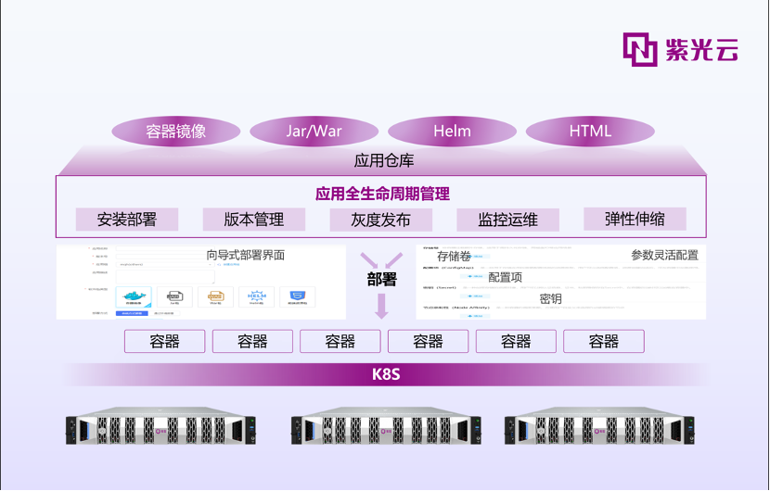Click the purple K8S bar
The image size is (770, 491).
coord(384,374)
